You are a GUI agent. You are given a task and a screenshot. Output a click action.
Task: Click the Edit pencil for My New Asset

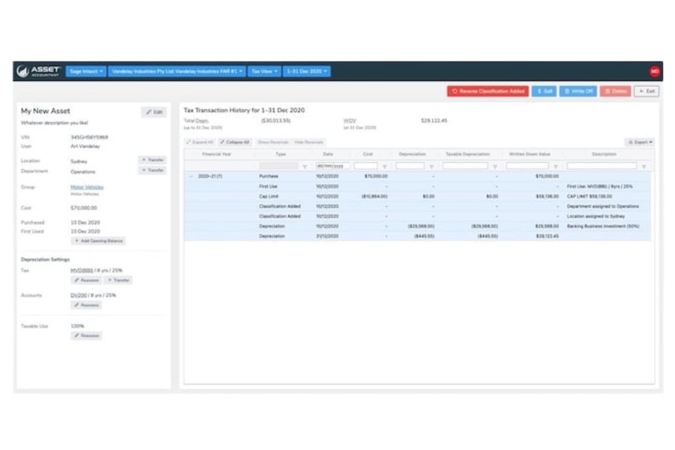coord(154,112)
